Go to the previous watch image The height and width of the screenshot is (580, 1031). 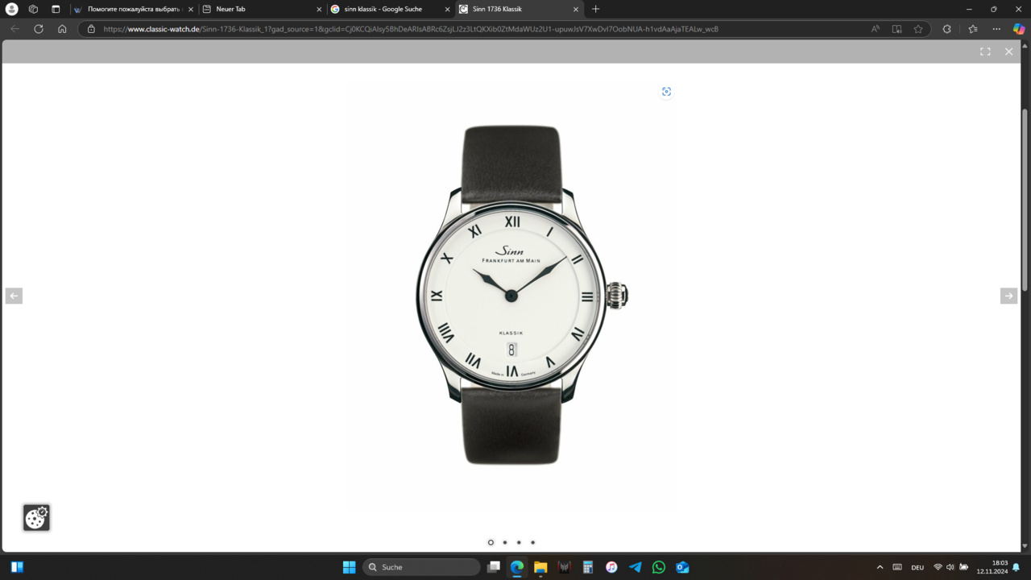(14, 296)
